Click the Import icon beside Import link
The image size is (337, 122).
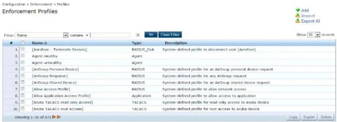coord(298,16)
